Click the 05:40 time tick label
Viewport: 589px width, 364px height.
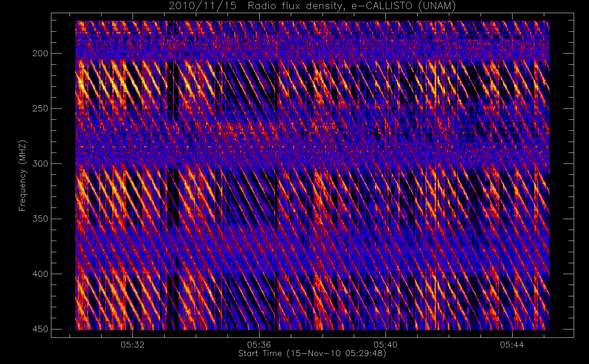point(386,345)
